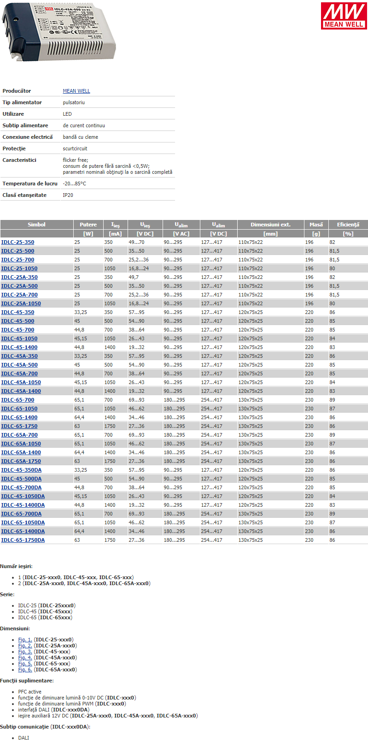
Task: Open the IDLC-25-700 product link
Action: click(x=18, y=260)
